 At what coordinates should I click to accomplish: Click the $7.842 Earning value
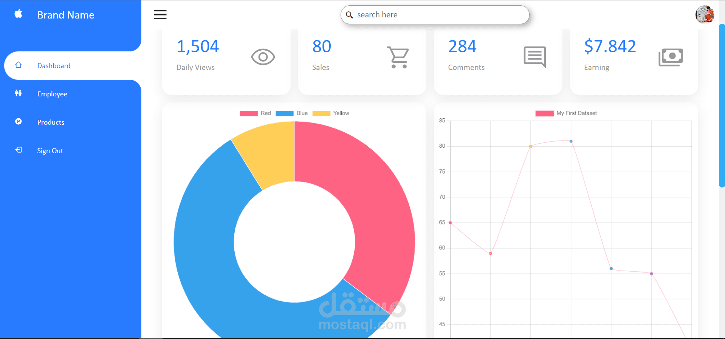610,46
